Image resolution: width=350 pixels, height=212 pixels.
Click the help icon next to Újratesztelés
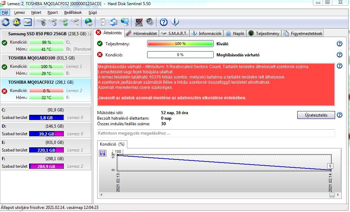[340, 115]
